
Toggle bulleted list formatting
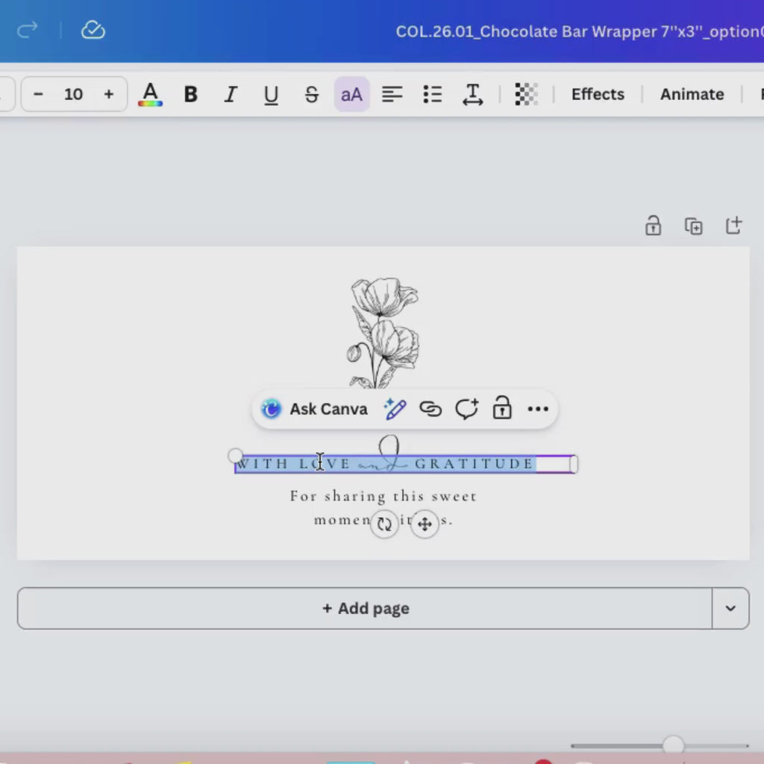click(x=432, y=94)
